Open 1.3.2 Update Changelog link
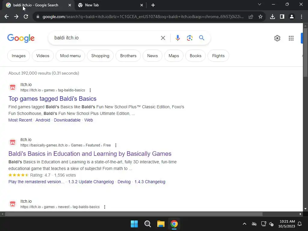This screenshot has height=231, width=308. point(91,182)
